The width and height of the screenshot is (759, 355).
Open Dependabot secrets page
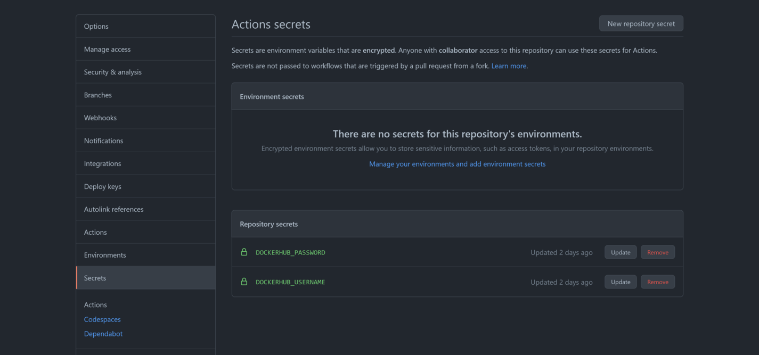[x=103, y=333]
